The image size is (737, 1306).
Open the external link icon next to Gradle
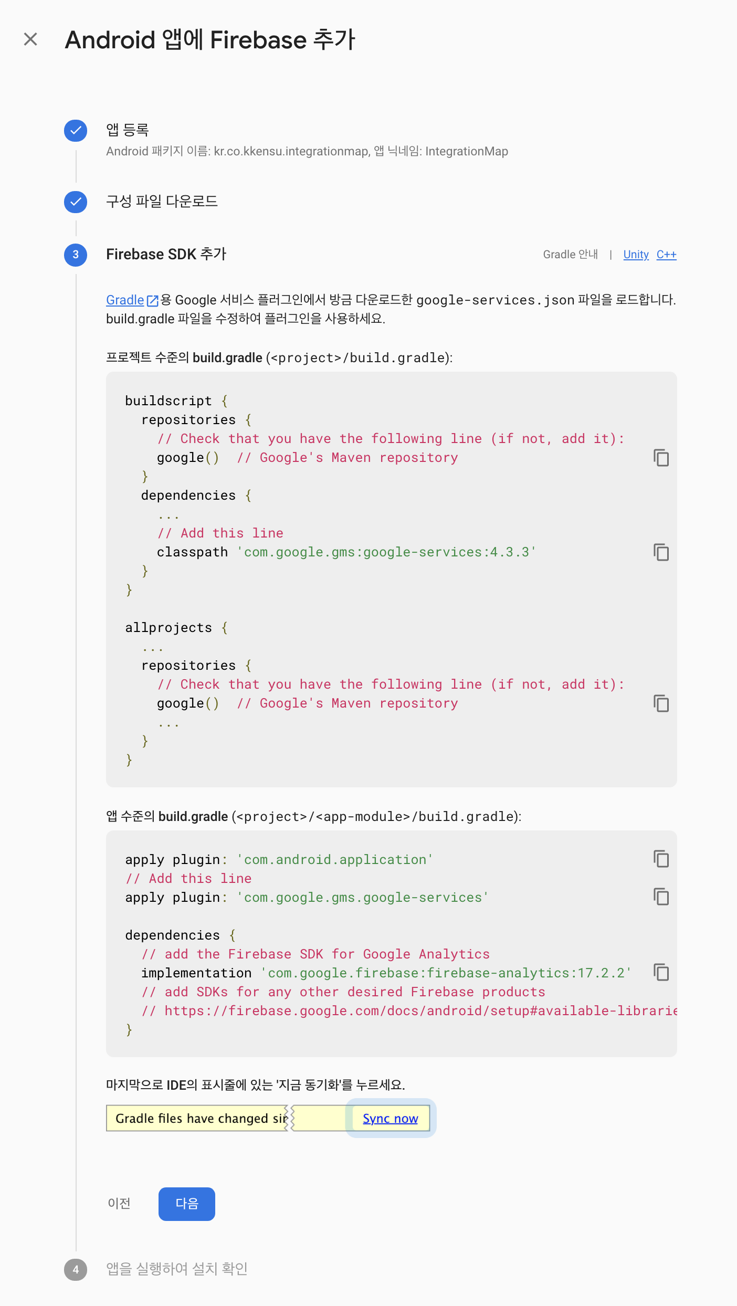pyautogui.click(x=153, y=300)
